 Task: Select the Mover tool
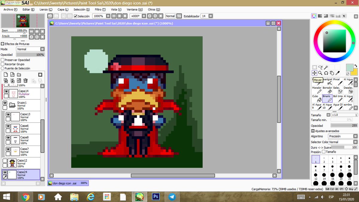point(314,73)
